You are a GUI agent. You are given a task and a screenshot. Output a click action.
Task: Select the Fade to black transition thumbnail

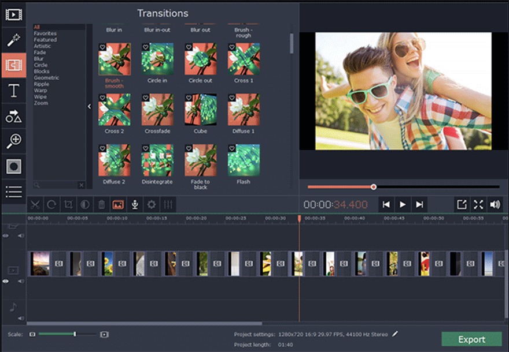click(201, 160)
